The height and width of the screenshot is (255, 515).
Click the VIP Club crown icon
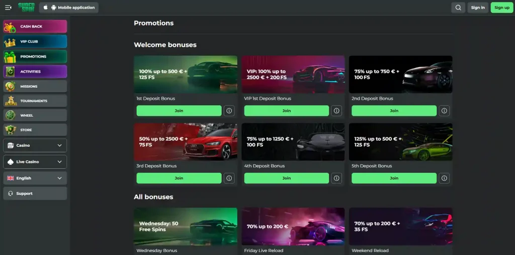pyautogui.click(x=10, y=42)
